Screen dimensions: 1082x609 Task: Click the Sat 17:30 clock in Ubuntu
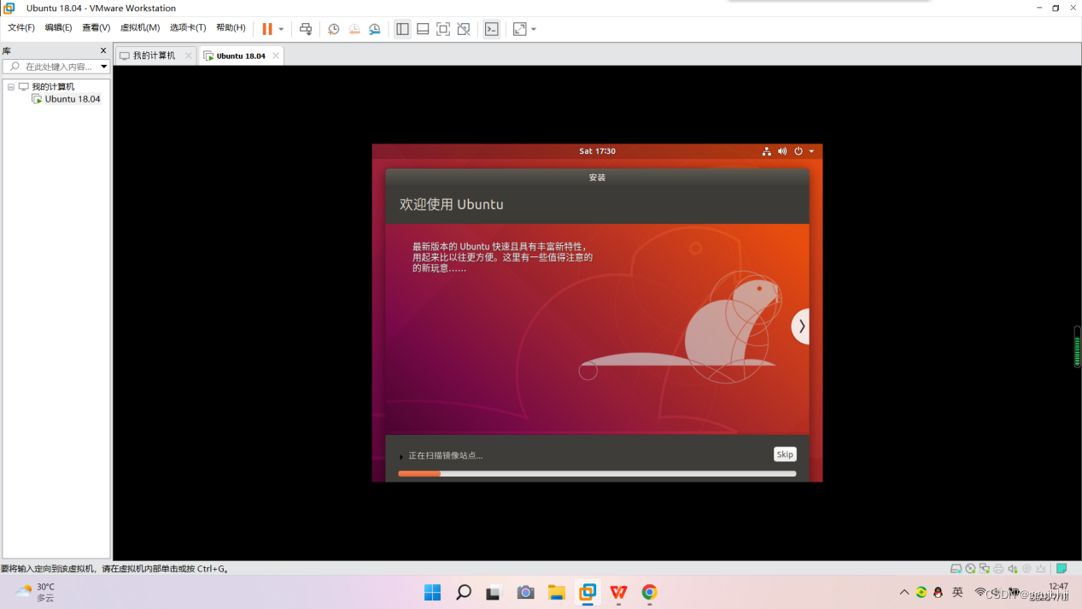pos(597,151)
